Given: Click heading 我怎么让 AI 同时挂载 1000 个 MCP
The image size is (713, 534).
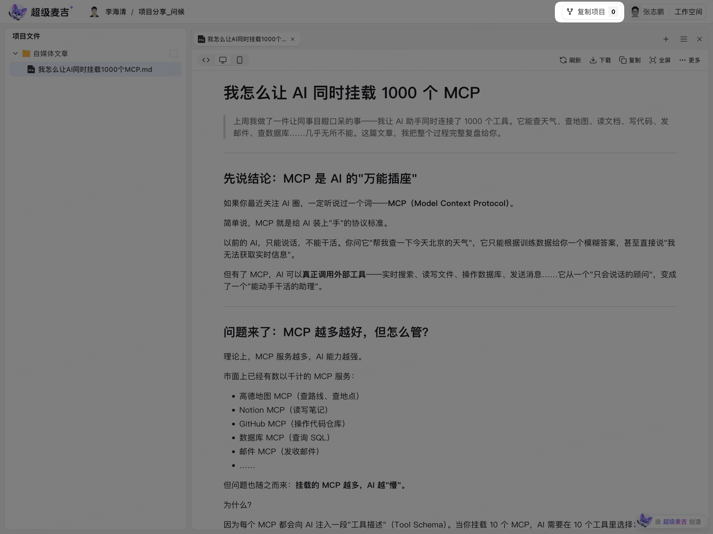Looking at the screenshot, I should coord(352,93).
